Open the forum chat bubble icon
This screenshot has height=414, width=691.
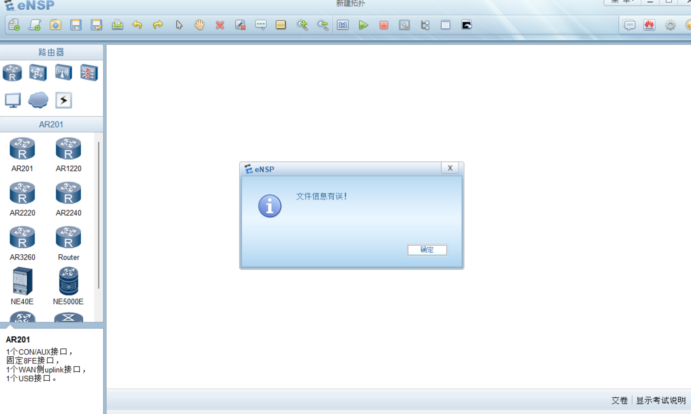629,25
